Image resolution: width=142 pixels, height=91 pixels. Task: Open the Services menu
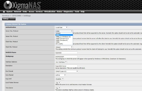(x=39, y=12)
